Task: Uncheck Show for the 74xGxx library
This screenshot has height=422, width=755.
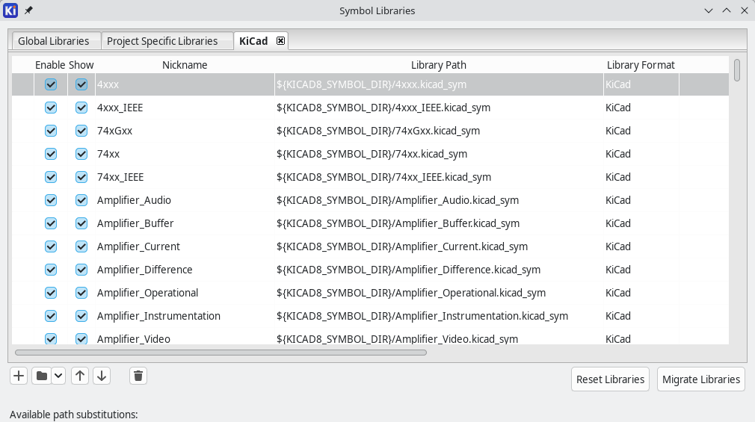Action: coord(81,131)
